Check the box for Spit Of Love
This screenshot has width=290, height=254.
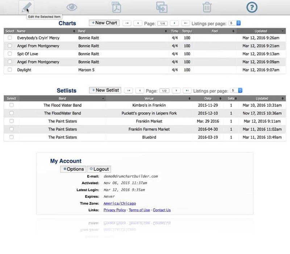tap(10, 54)
